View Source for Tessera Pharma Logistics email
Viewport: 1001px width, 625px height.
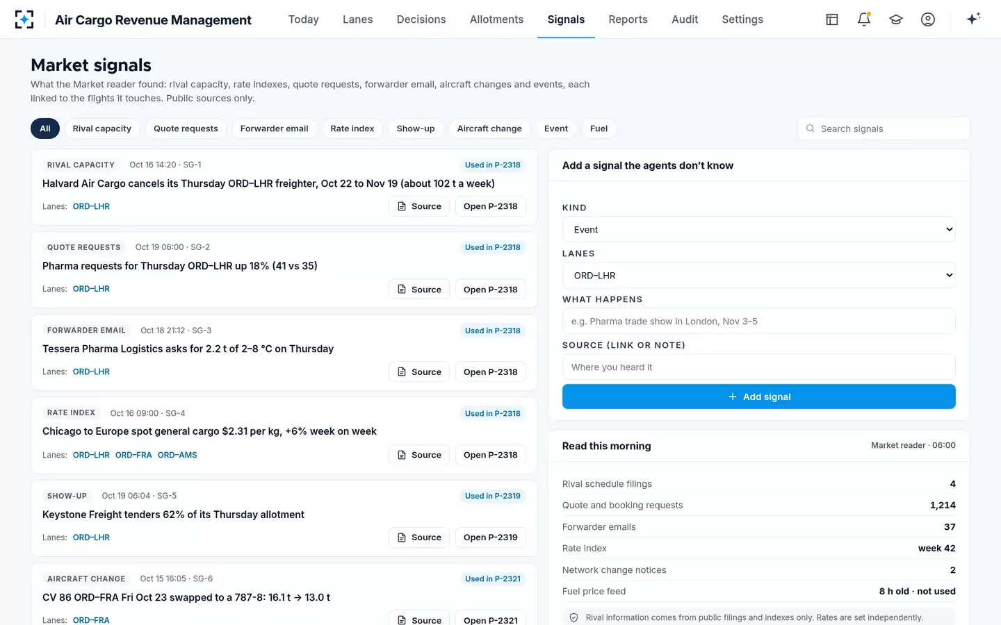419,372
